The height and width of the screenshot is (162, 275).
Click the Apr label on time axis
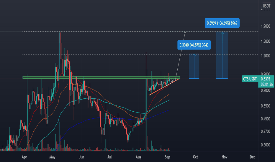click(x=24, y=157)
